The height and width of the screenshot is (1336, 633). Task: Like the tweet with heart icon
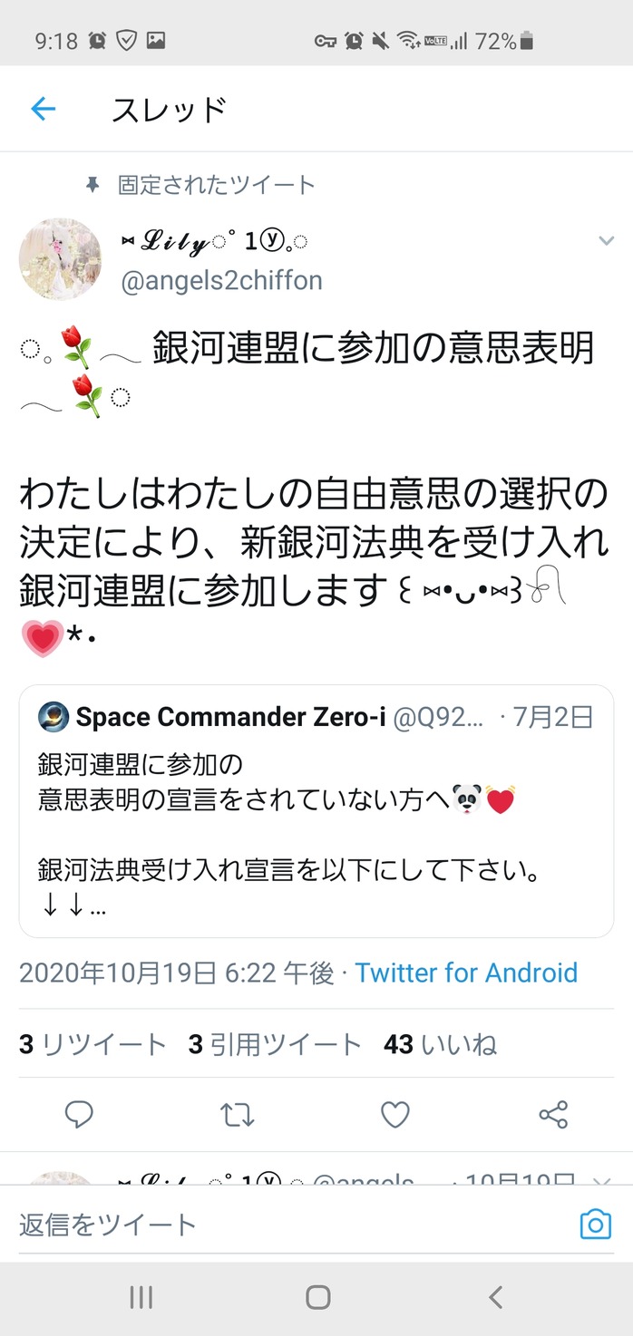tap(394, 1115)
